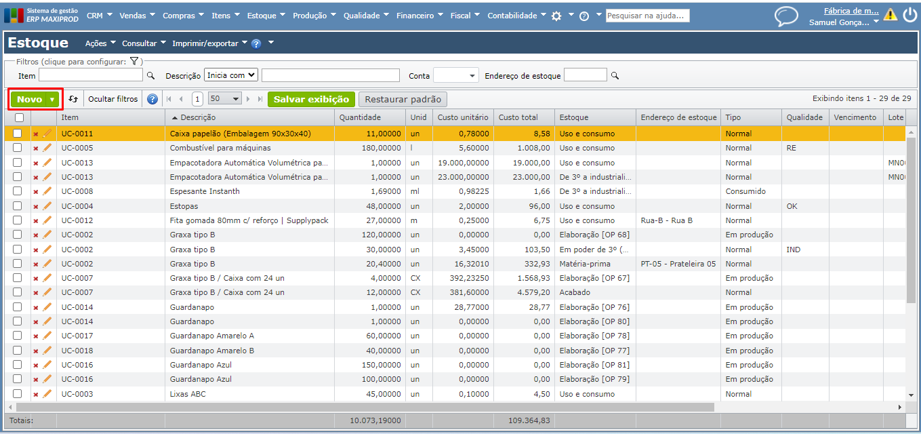Open the page size dropdown showing 50

click(x=225, y=99)
